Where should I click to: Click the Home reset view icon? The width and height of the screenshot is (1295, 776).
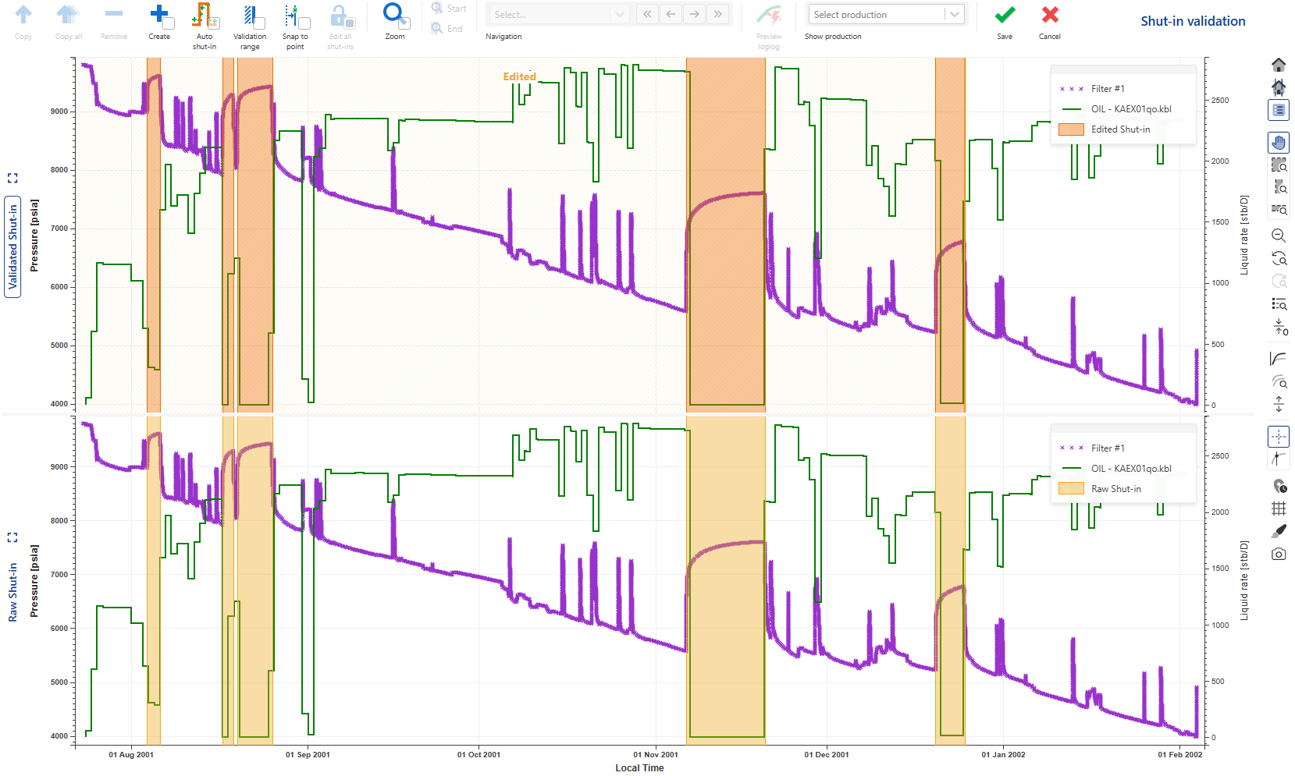pos(1279,65)
